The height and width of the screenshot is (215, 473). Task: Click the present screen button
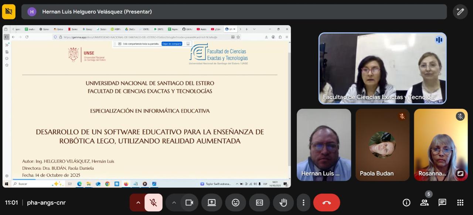point(211,202)
